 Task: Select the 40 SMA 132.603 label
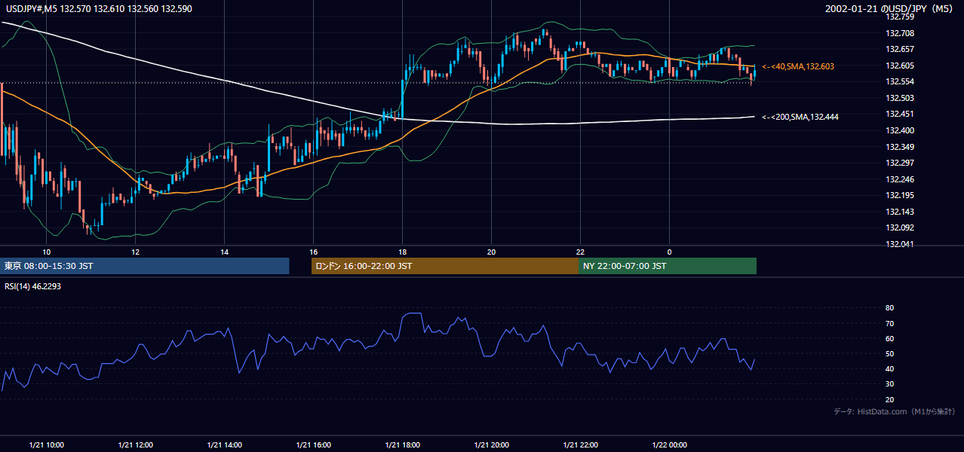[x=798, y=67]
